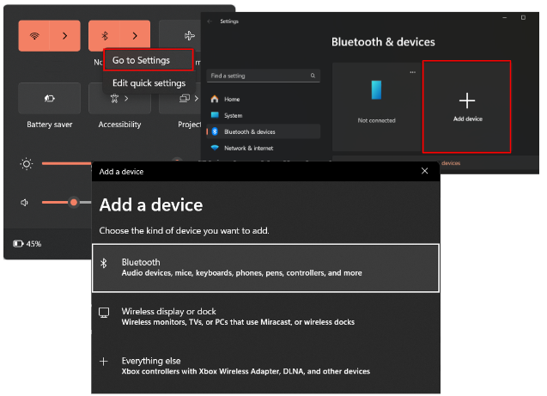Toggle the Accessibility tile icon
Screen dimensions: 547x396
114,99
